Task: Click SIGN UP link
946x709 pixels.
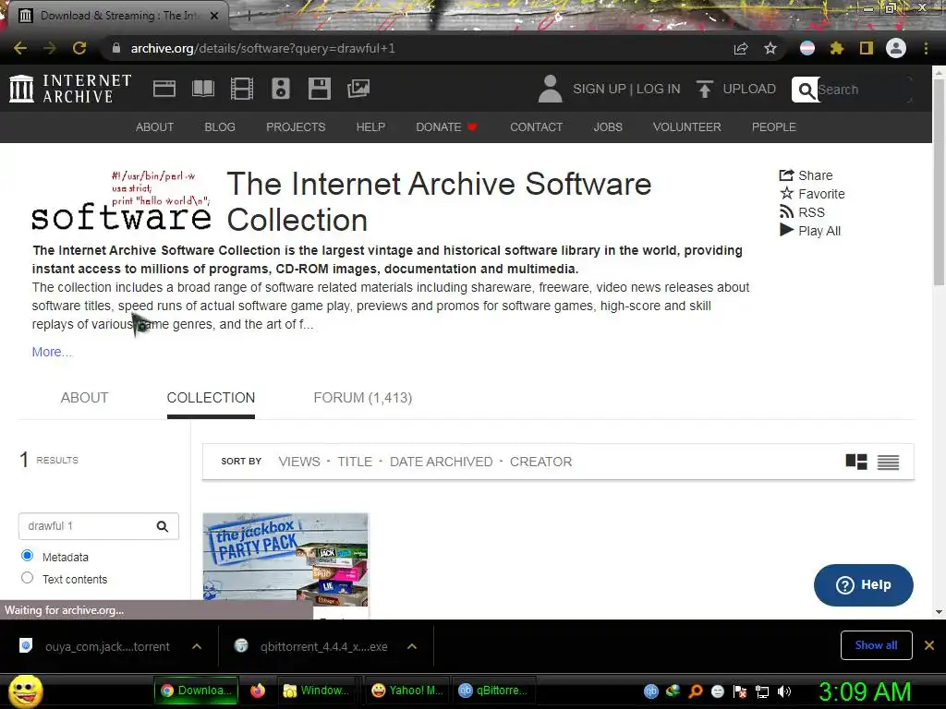Action: click(x=599, y=89)
